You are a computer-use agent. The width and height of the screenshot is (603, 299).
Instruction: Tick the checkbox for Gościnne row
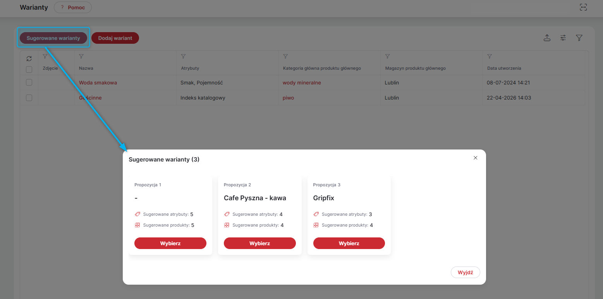coord(29,98)
